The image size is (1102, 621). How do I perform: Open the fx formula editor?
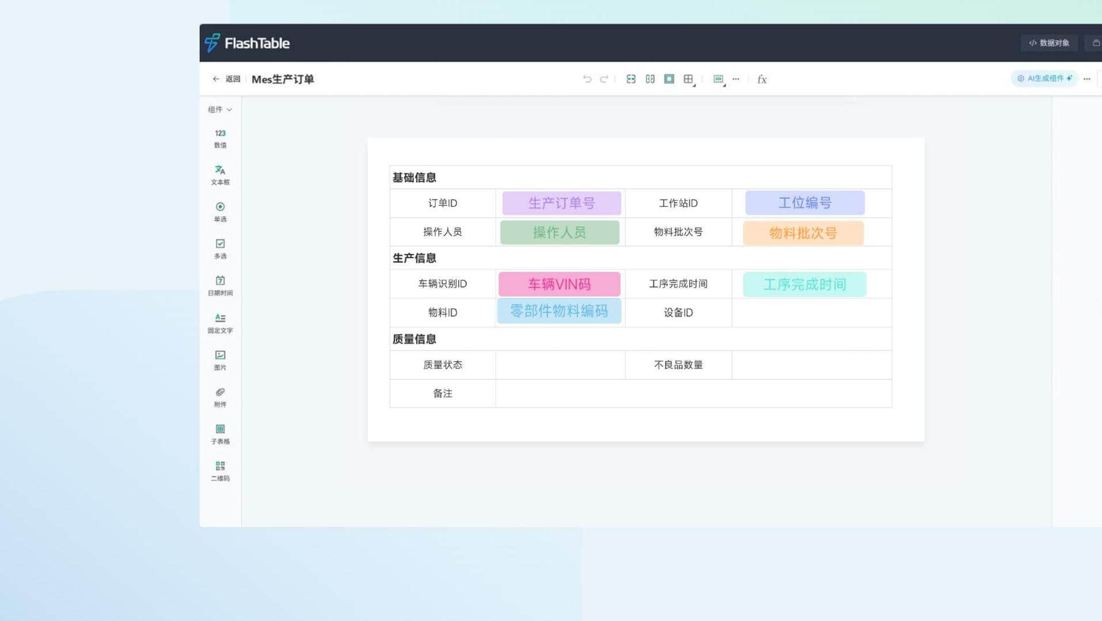tap(762, 79)
